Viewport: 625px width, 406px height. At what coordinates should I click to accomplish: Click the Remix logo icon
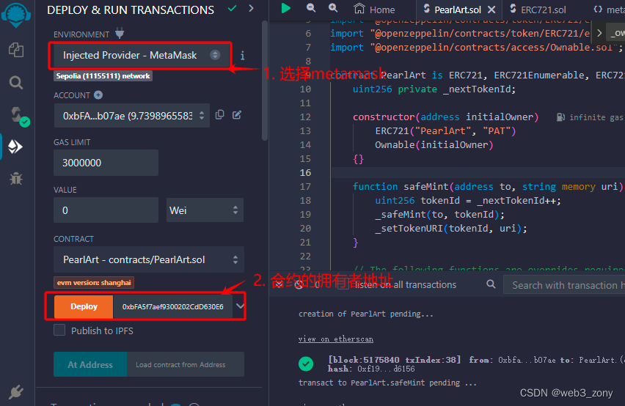click(16, 15)
